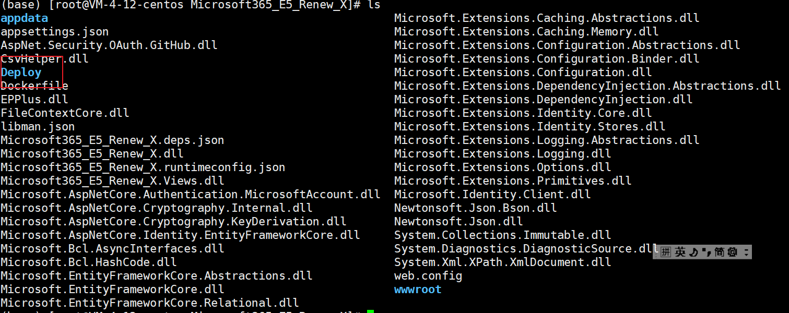The width and height of the screenshot is (789, 313).
Task: Select the Pinyin input mode icon
Action: (665, 251)
